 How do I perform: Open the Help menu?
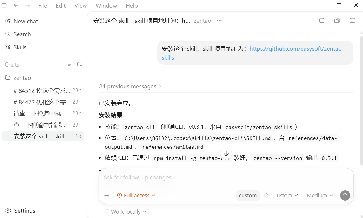click(132, 6)
